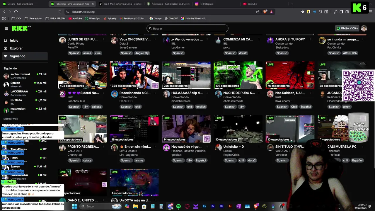Open Opera GX from the taskbar
This screenshot has height=211, width=375.
[x=187, y=206]
